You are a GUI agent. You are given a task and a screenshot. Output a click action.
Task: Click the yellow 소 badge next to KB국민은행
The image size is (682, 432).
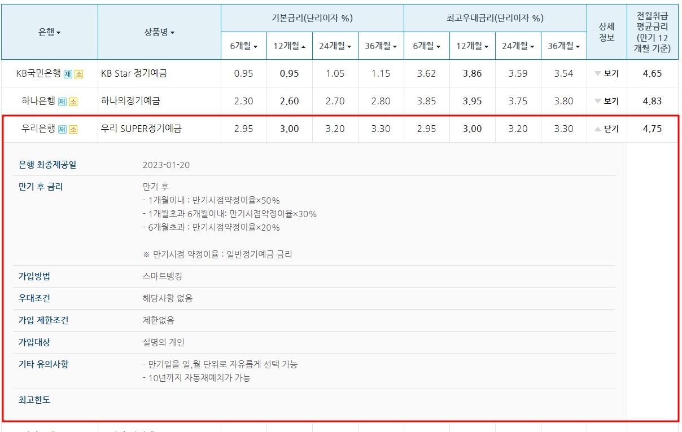coord(78,74)
